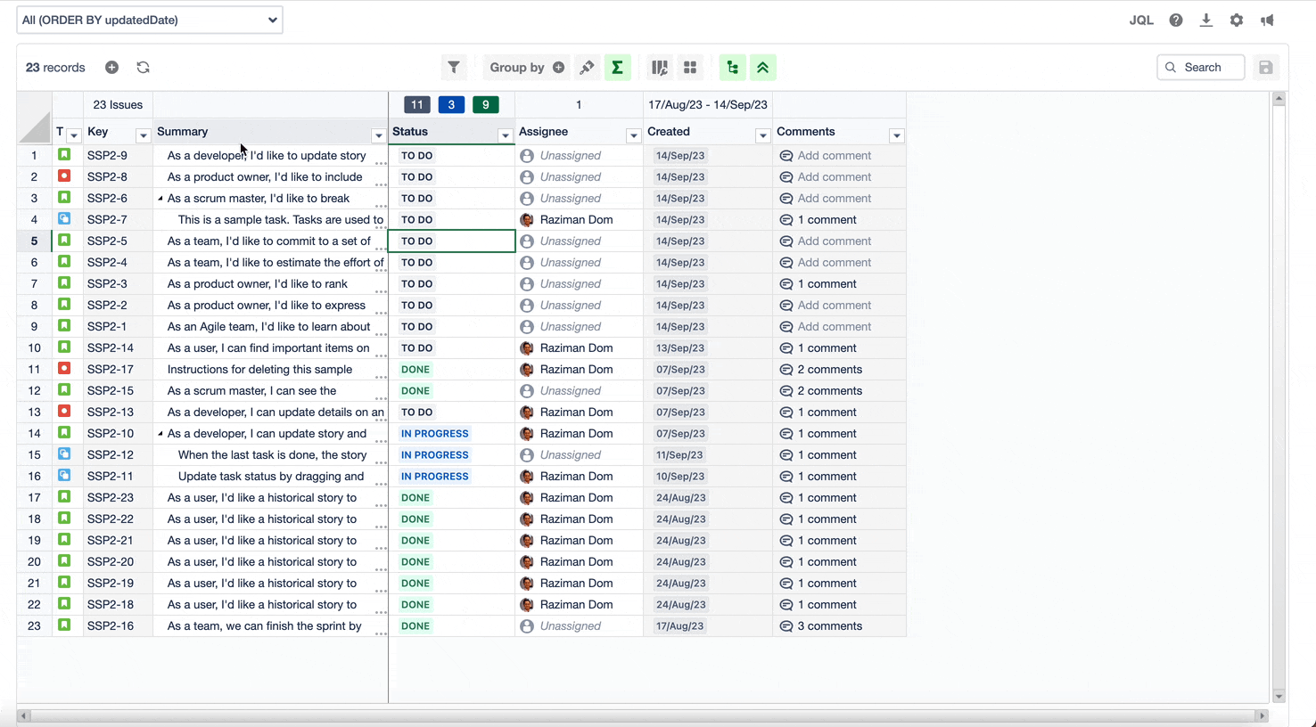The height and width of the screenshot is (727, 1316).
Task: Toggle the sigma summary row button
Action: pos(617,68)
